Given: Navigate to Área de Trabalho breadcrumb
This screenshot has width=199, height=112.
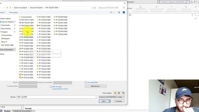Looking at the screenshot, I should (36, 8).
